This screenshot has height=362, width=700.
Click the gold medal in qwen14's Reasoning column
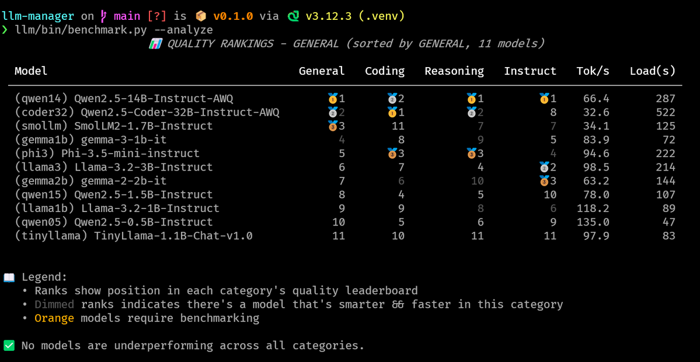pos(471,98)
